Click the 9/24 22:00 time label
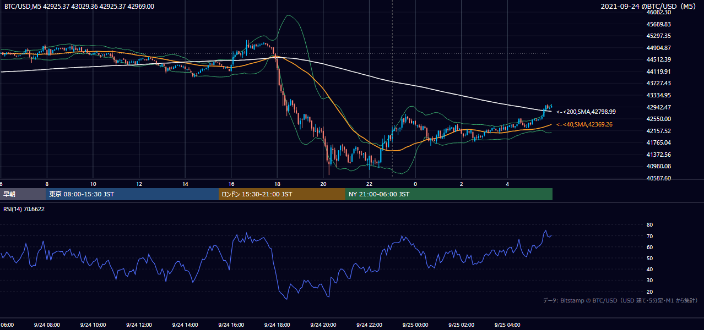The height and width of the screenshot is (330, 704). (369, 325)
